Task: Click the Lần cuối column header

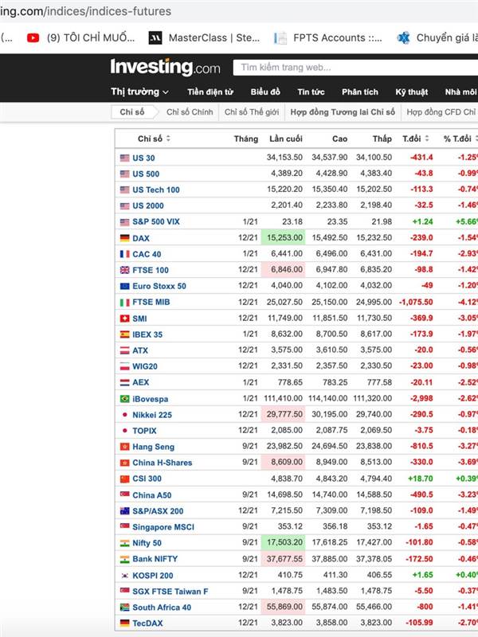Action: coord(286,139)
